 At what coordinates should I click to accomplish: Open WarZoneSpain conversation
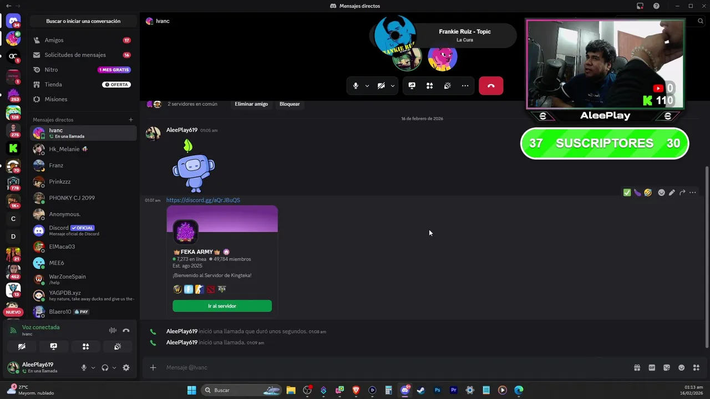click(83, 279)
